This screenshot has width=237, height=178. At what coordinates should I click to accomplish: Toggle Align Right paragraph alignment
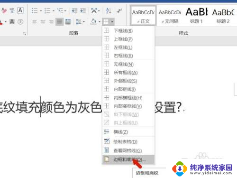tap(51, 21)
